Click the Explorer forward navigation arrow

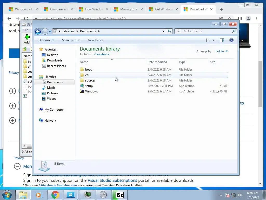(x=45, y=31)
